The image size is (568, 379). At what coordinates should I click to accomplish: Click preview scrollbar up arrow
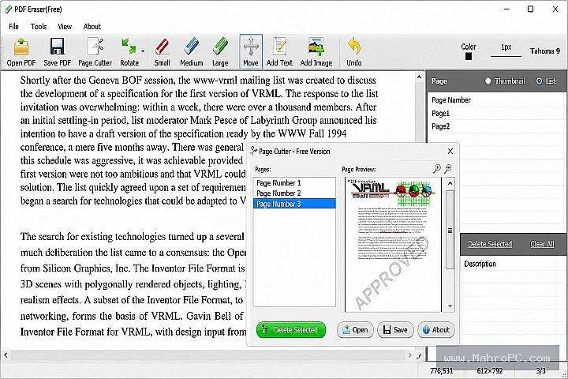coord(450,183)
